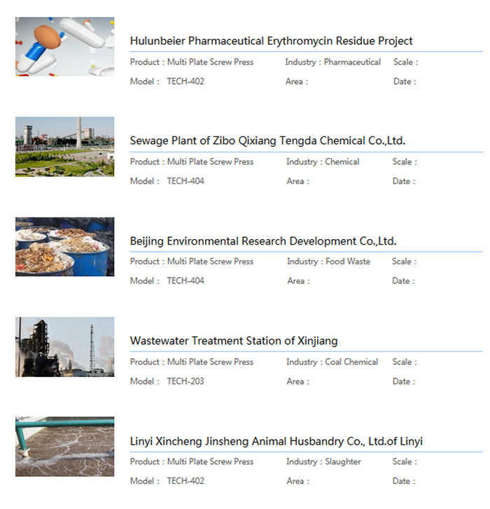Click TECH-402 model under the Hulunbeier project
The image size is (490, 509).
(185, 82)
